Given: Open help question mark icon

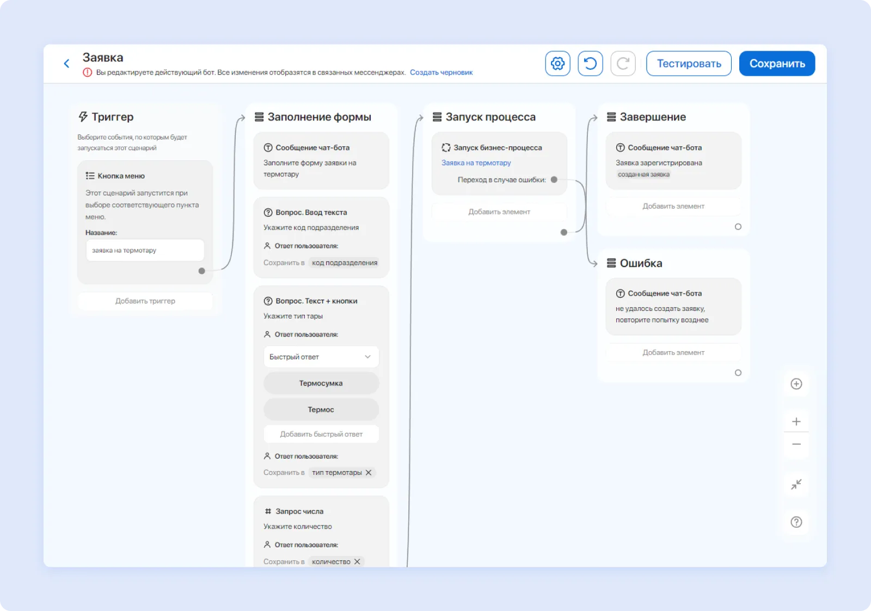Looking at the screenshot, I should click(x=796, y=522).
